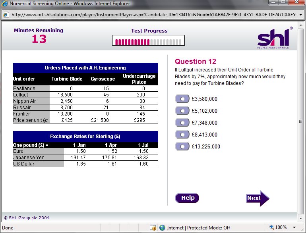Click the SHL People Performance logo

click(275, 38)
